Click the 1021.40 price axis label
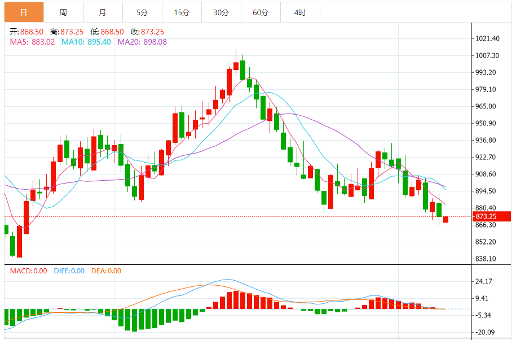Screen dimensions: 516x340 487,38
